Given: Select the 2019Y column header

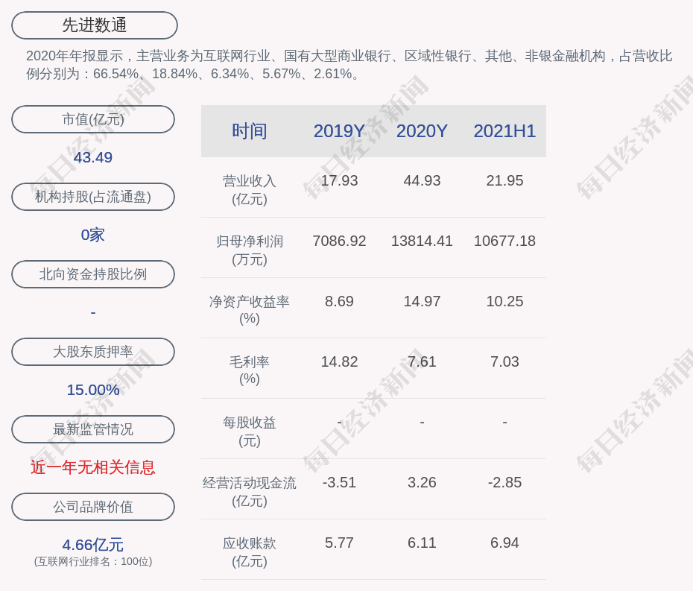Looking at the screenshot, I should pos(339,131).
